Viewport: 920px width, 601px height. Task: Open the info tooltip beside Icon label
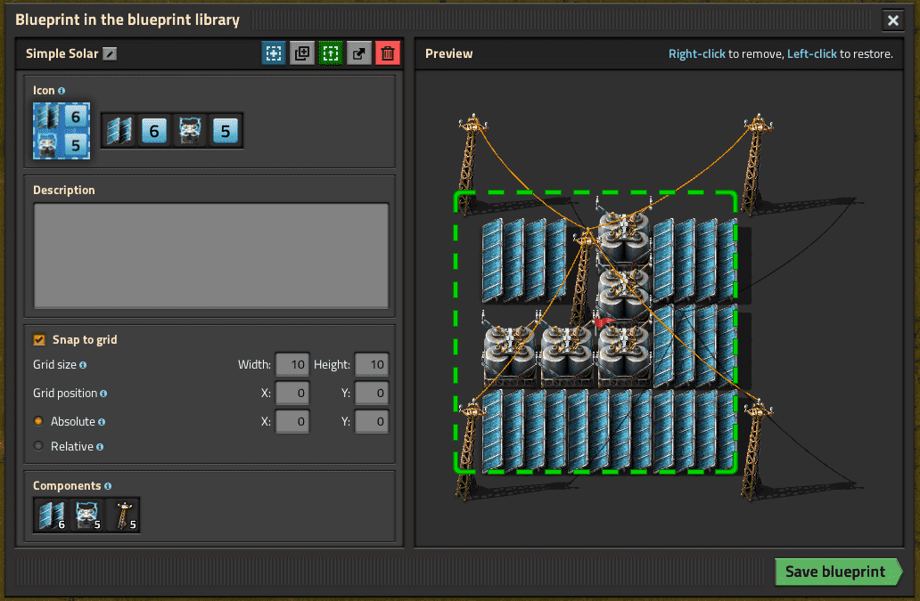tap(62, 91)
